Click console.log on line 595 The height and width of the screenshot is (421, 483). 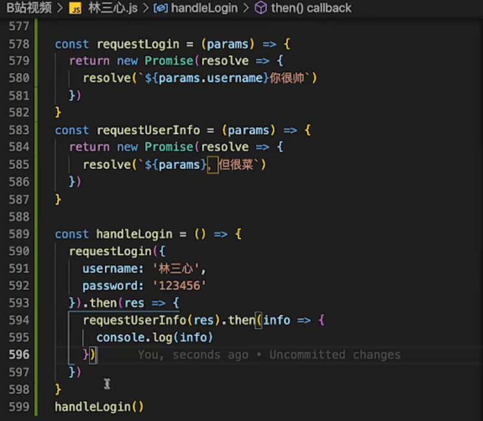[134, 338]
